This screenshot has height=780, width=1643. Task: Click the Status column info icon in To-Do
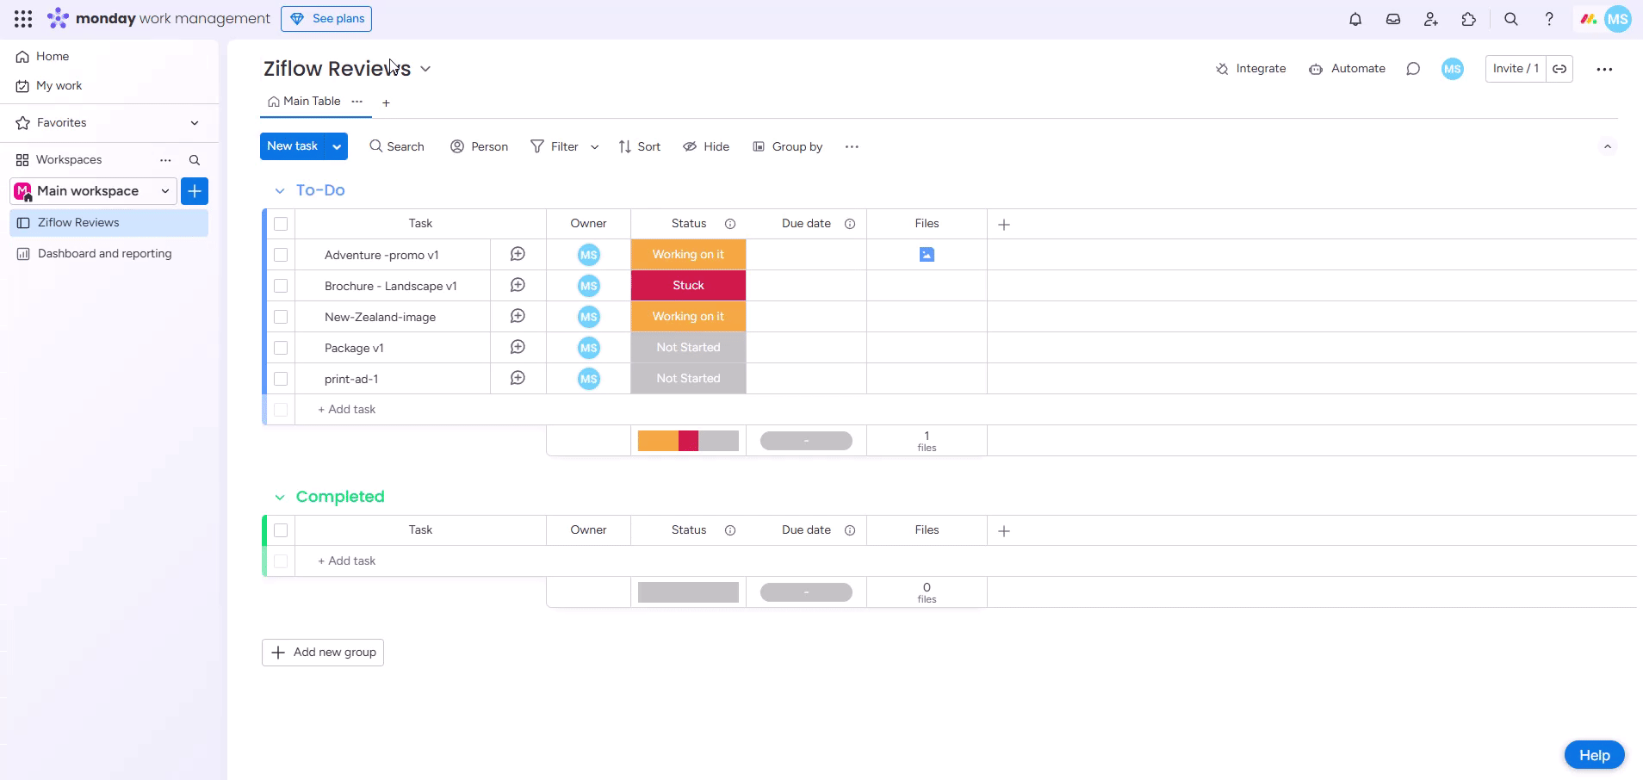[x=730, y=224]
